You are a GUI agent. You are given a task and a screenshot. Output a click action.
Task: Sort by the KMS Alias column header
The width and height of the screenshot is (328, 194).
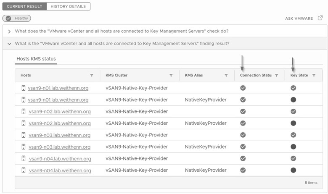point(194,75)
